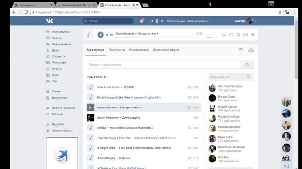Open Дмитро profile dropdown menu
Screen dimensions: 302x169
coord(245,21)
